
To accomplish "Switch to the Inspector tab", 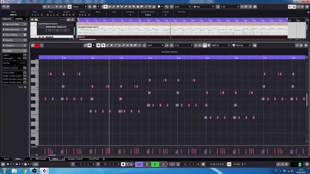I will 7,19.
